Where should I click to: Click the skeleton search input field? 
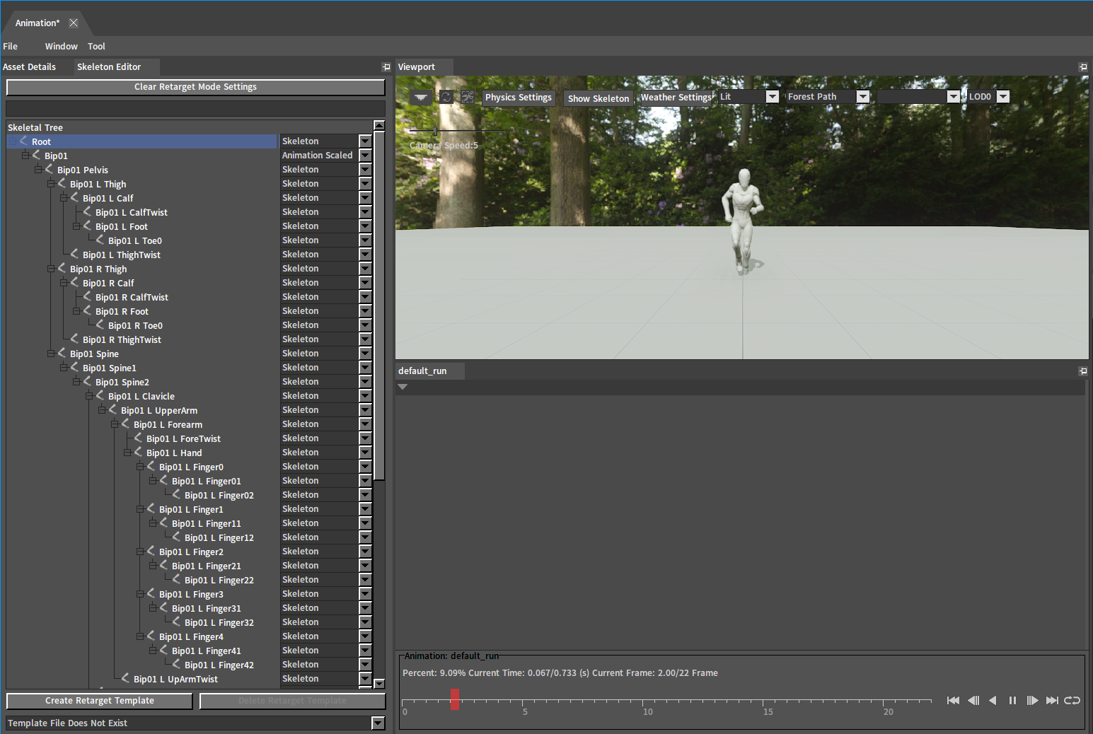(196, 108)
